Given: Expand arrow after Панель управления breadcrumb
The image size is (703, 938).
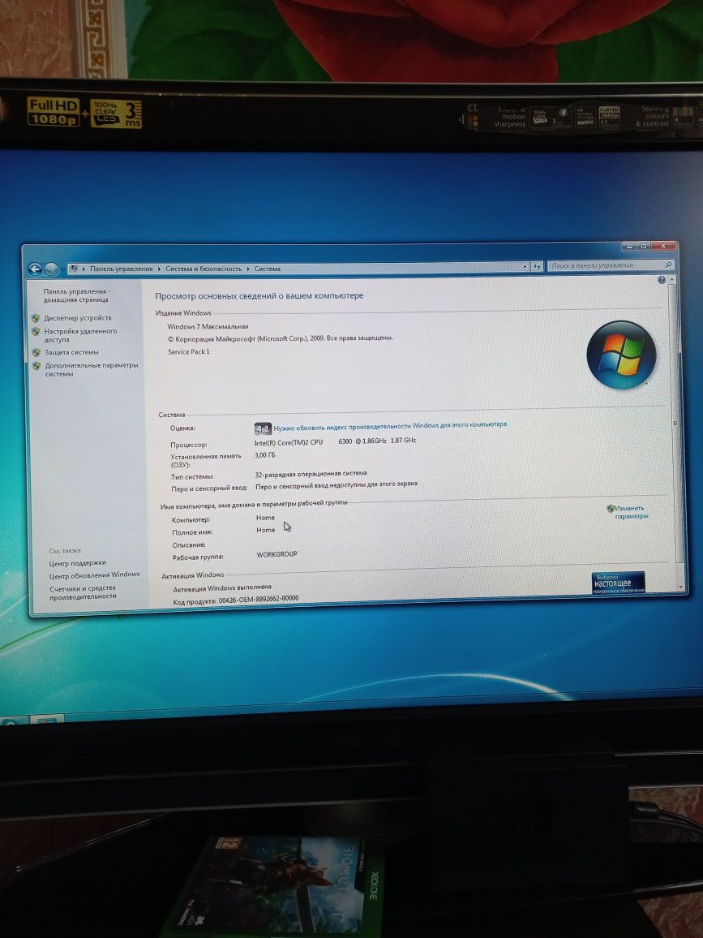Looking at the screenshot, I should [160, 269].
